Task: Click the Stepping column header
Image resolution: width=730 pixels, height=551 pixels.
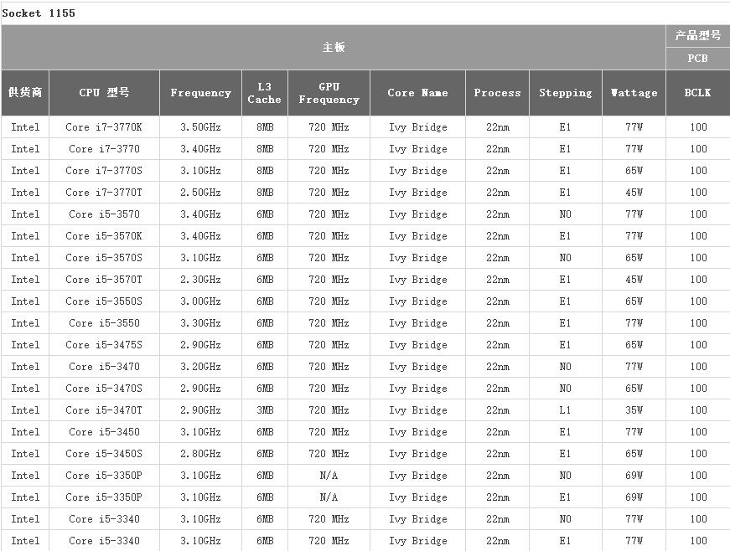Action: pyautogui.click(x=565, y=92)
